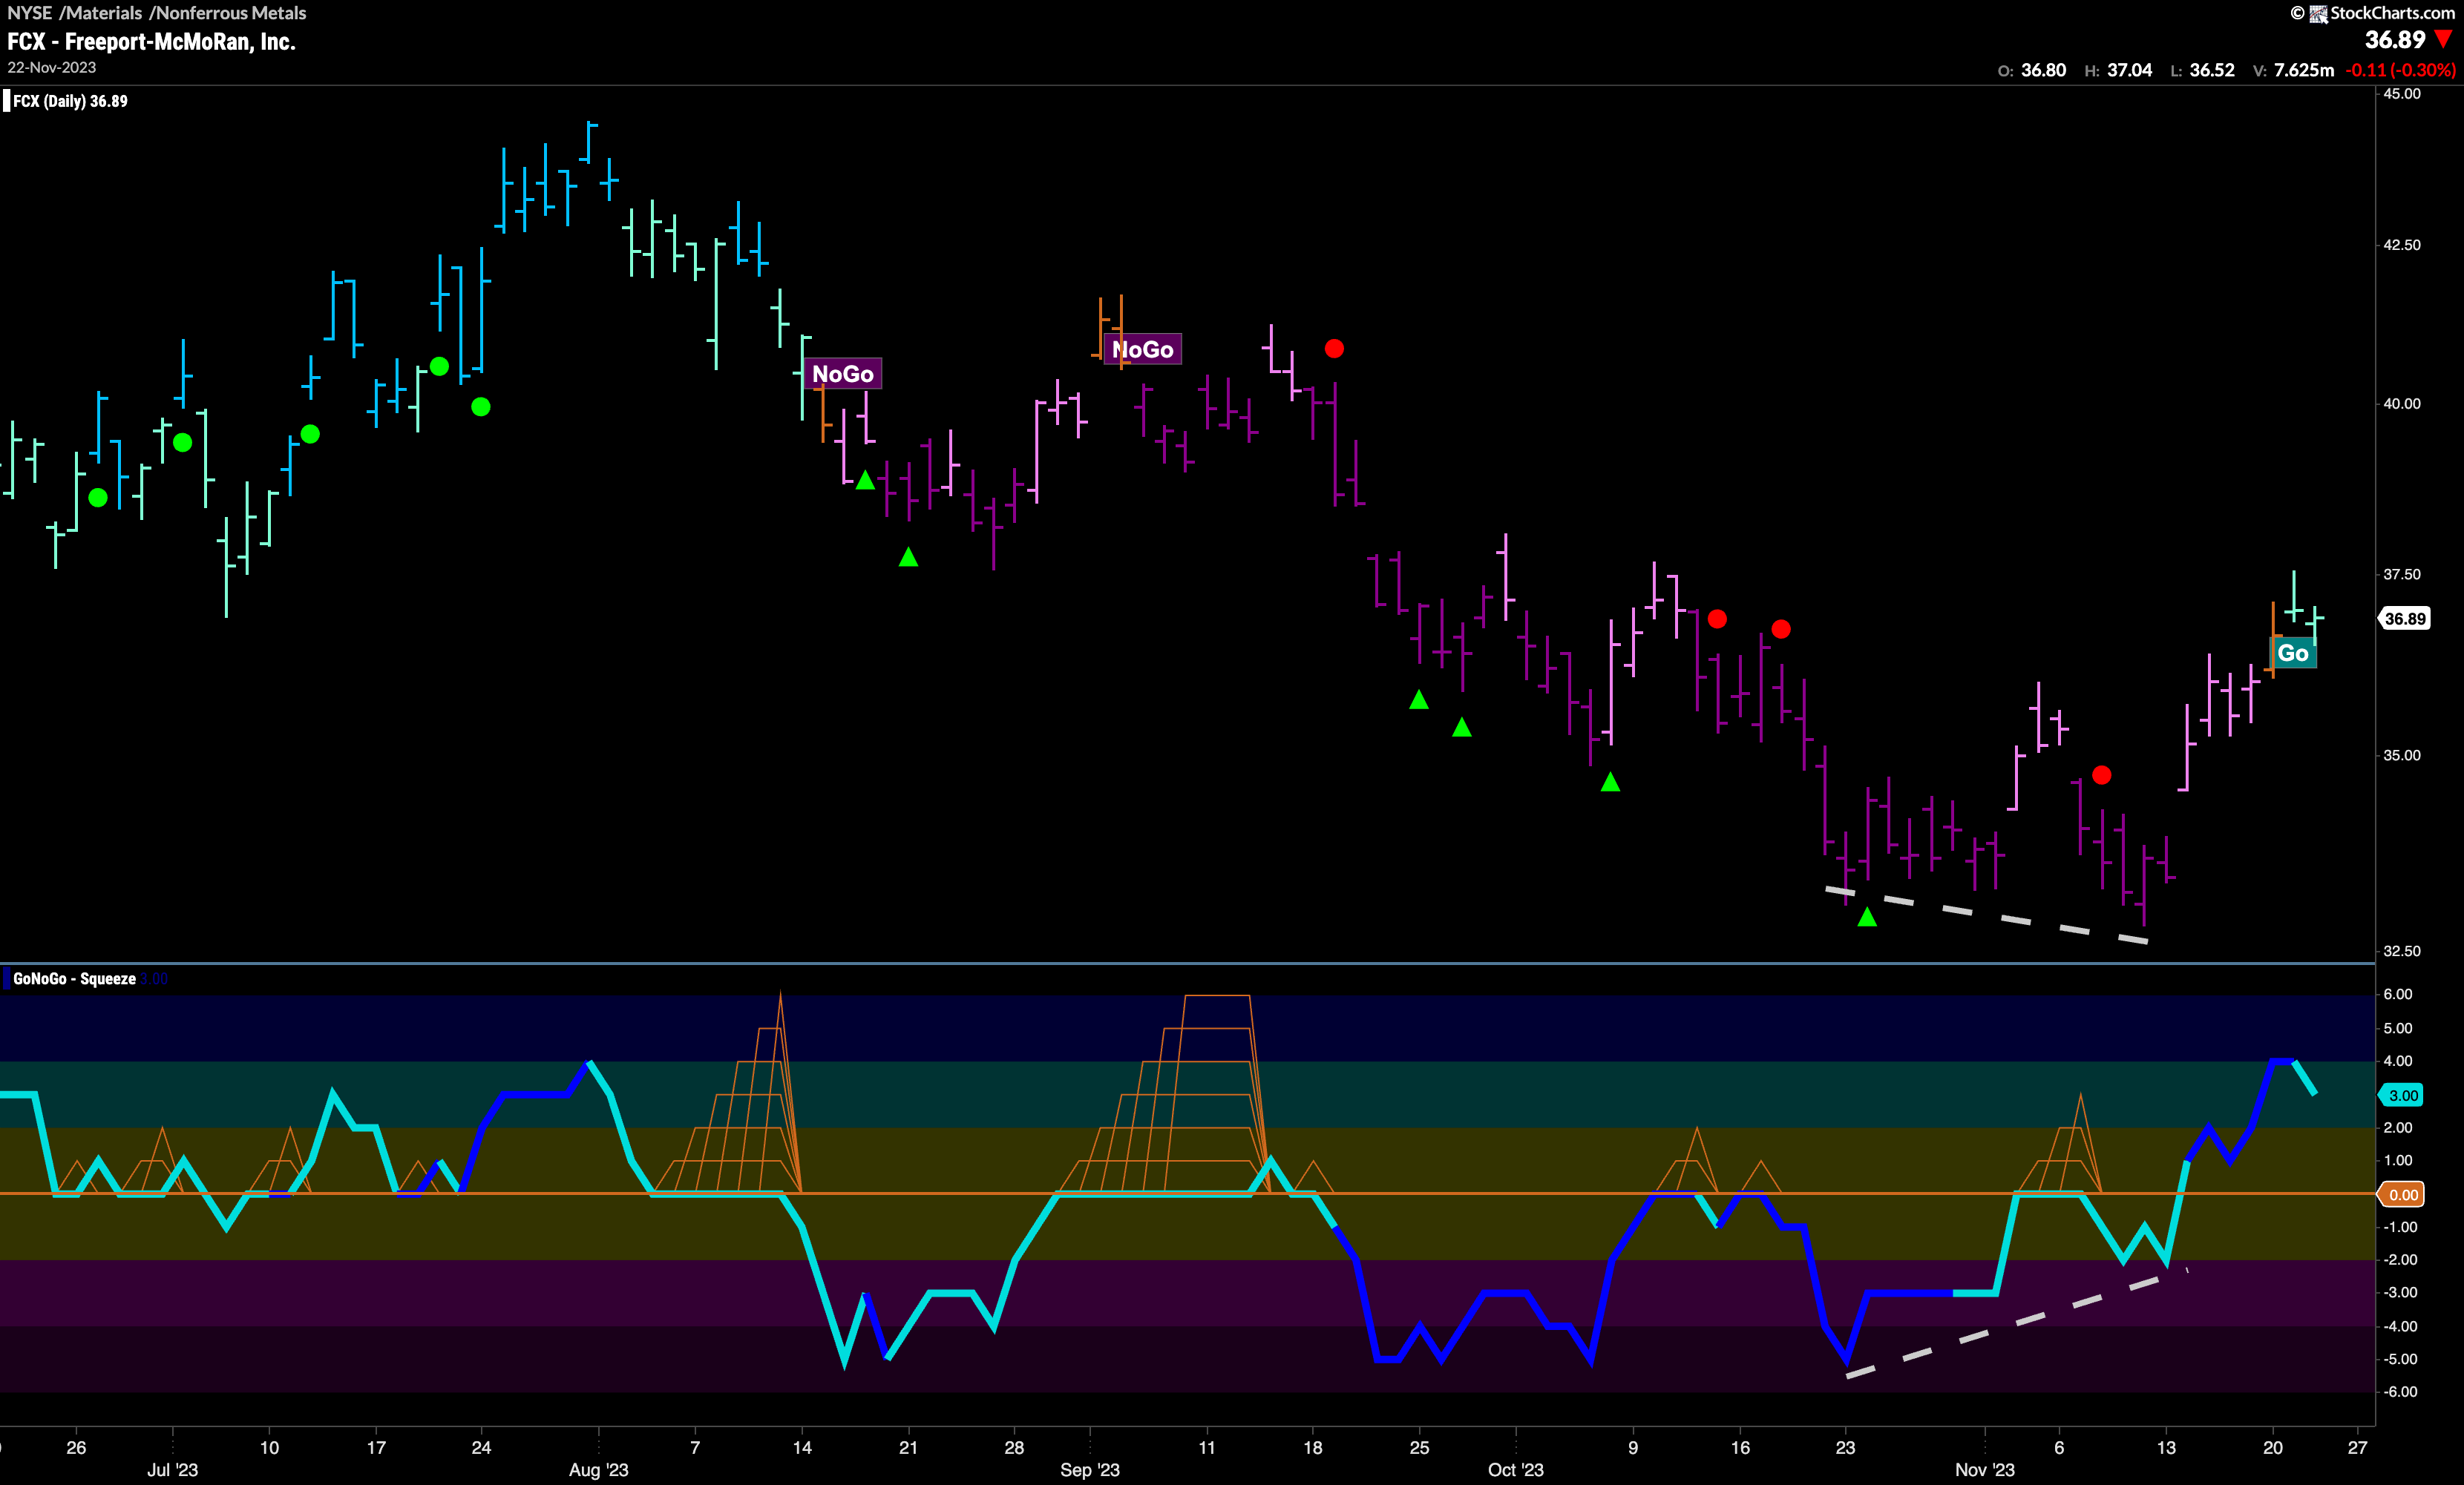Click the volume value 7.625m
This screenshot has height=1485, width=2464.
tap(2303, 70)
